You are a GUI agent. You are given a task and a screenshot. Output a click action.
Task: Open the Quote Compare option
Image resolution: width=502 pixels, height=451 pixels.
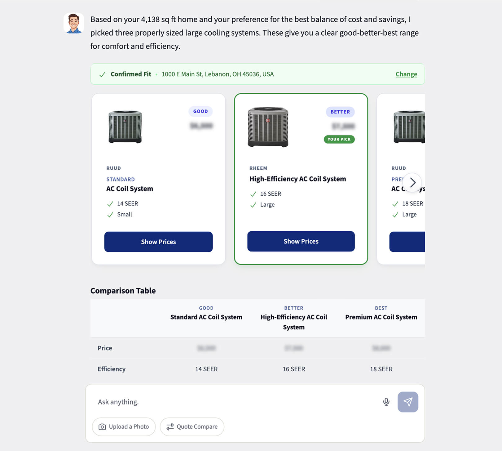pos(192,427)
